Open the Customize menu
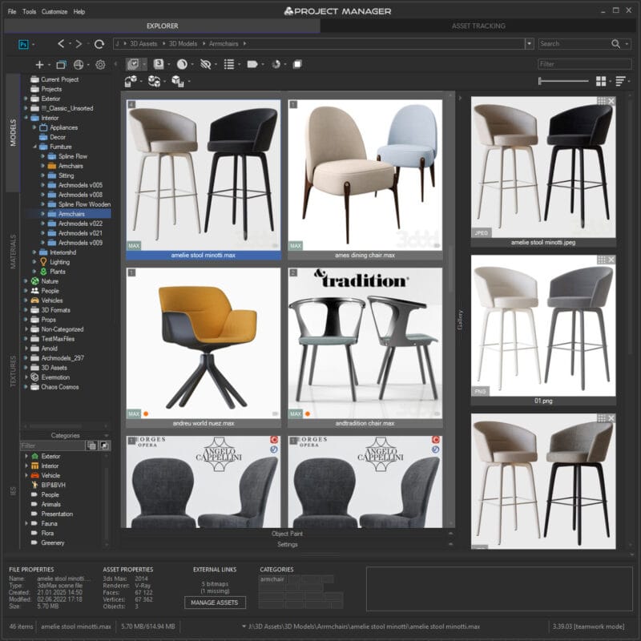The height and width of the screenshot is (641, 641). pos(54,12)
